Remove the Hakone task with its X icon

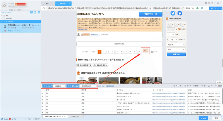tap(38, 25)
